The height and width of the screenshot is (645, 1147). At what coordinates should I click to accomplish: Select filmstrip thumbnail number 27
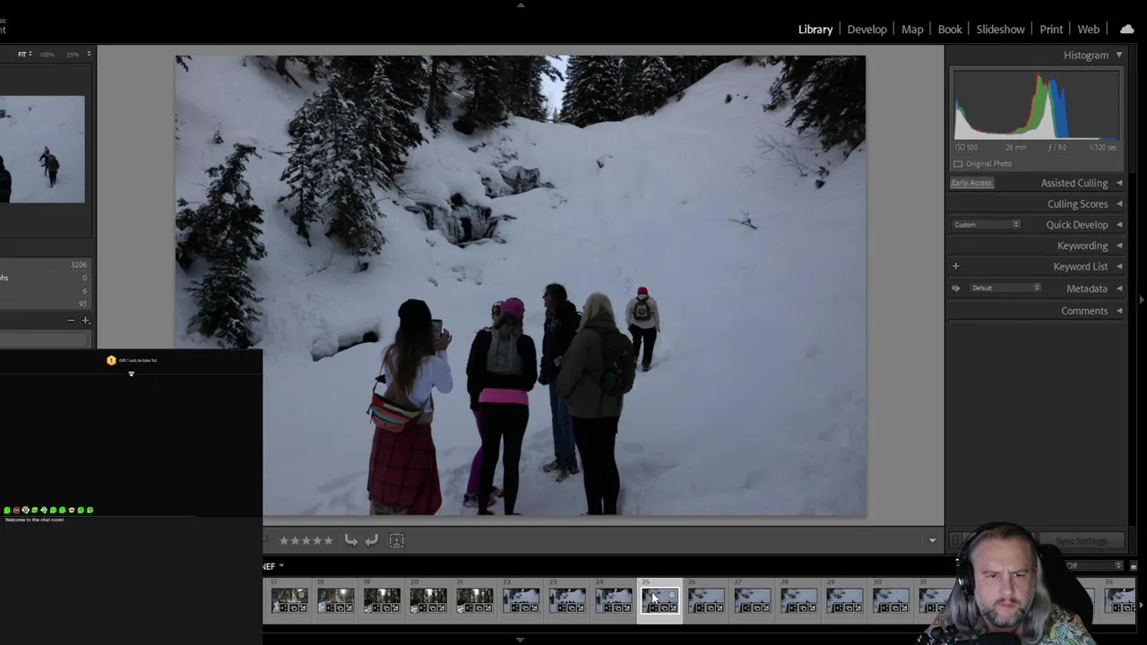pos(753,600)
